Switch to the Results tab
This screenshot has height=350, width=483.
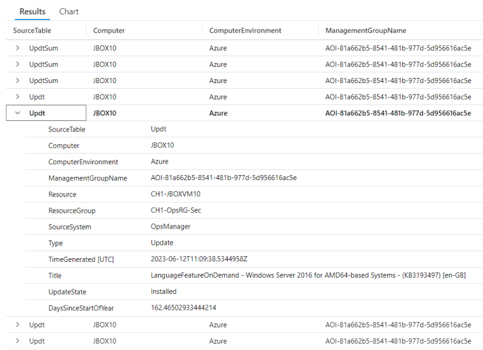[32, 12]
